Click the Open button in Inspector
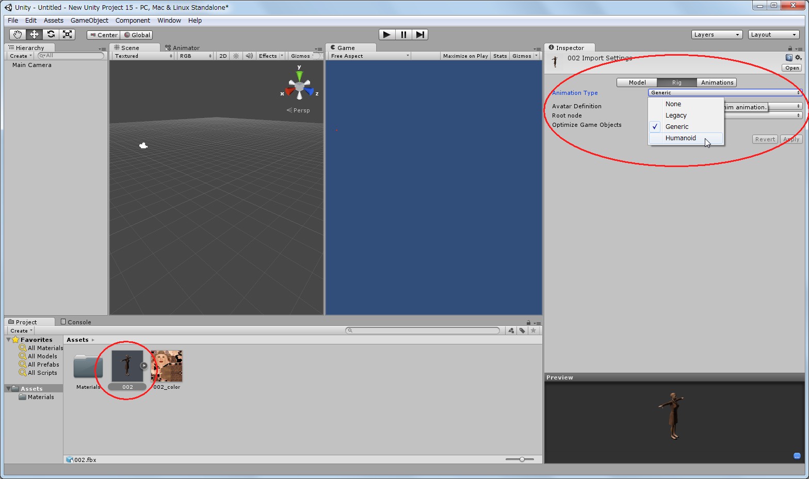 point(792,68)
